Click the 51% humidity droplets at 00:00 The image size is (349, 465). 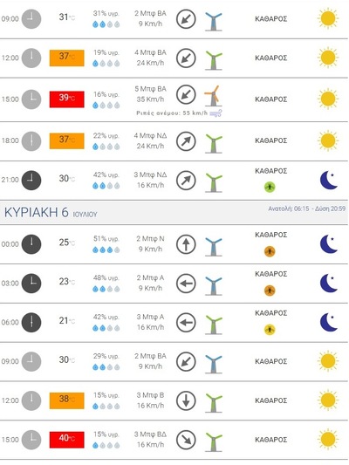point(106,250)
